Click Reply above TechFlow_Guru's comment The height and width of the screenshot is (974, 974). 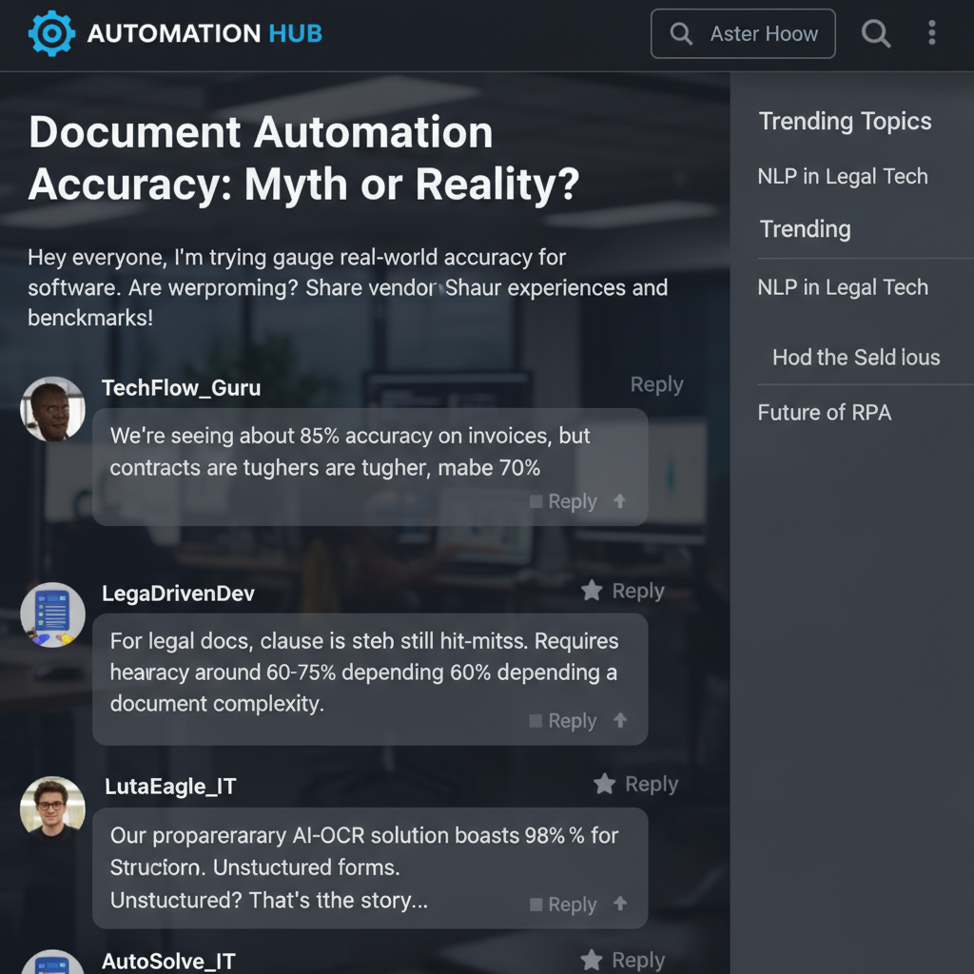(x=656, y=384)
